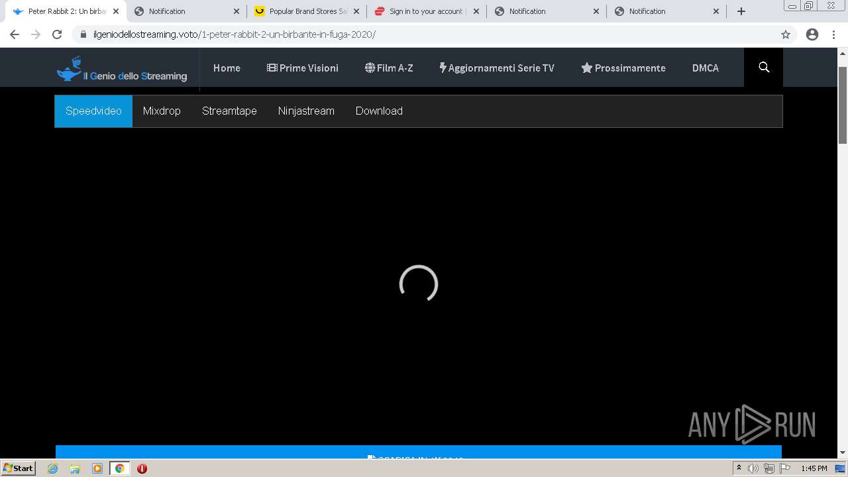Viewport: 848px width, 477px height.
Task: Reload the page with refresh icon
Action: [57, 34]
